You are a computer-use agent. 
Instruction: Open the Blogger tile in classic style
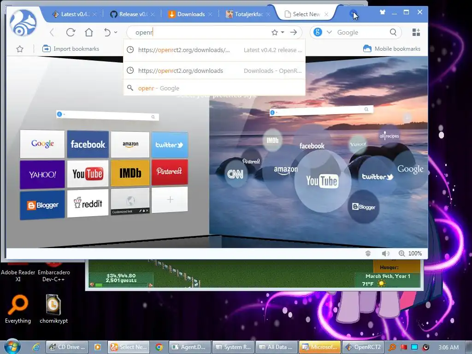[42, 205]
